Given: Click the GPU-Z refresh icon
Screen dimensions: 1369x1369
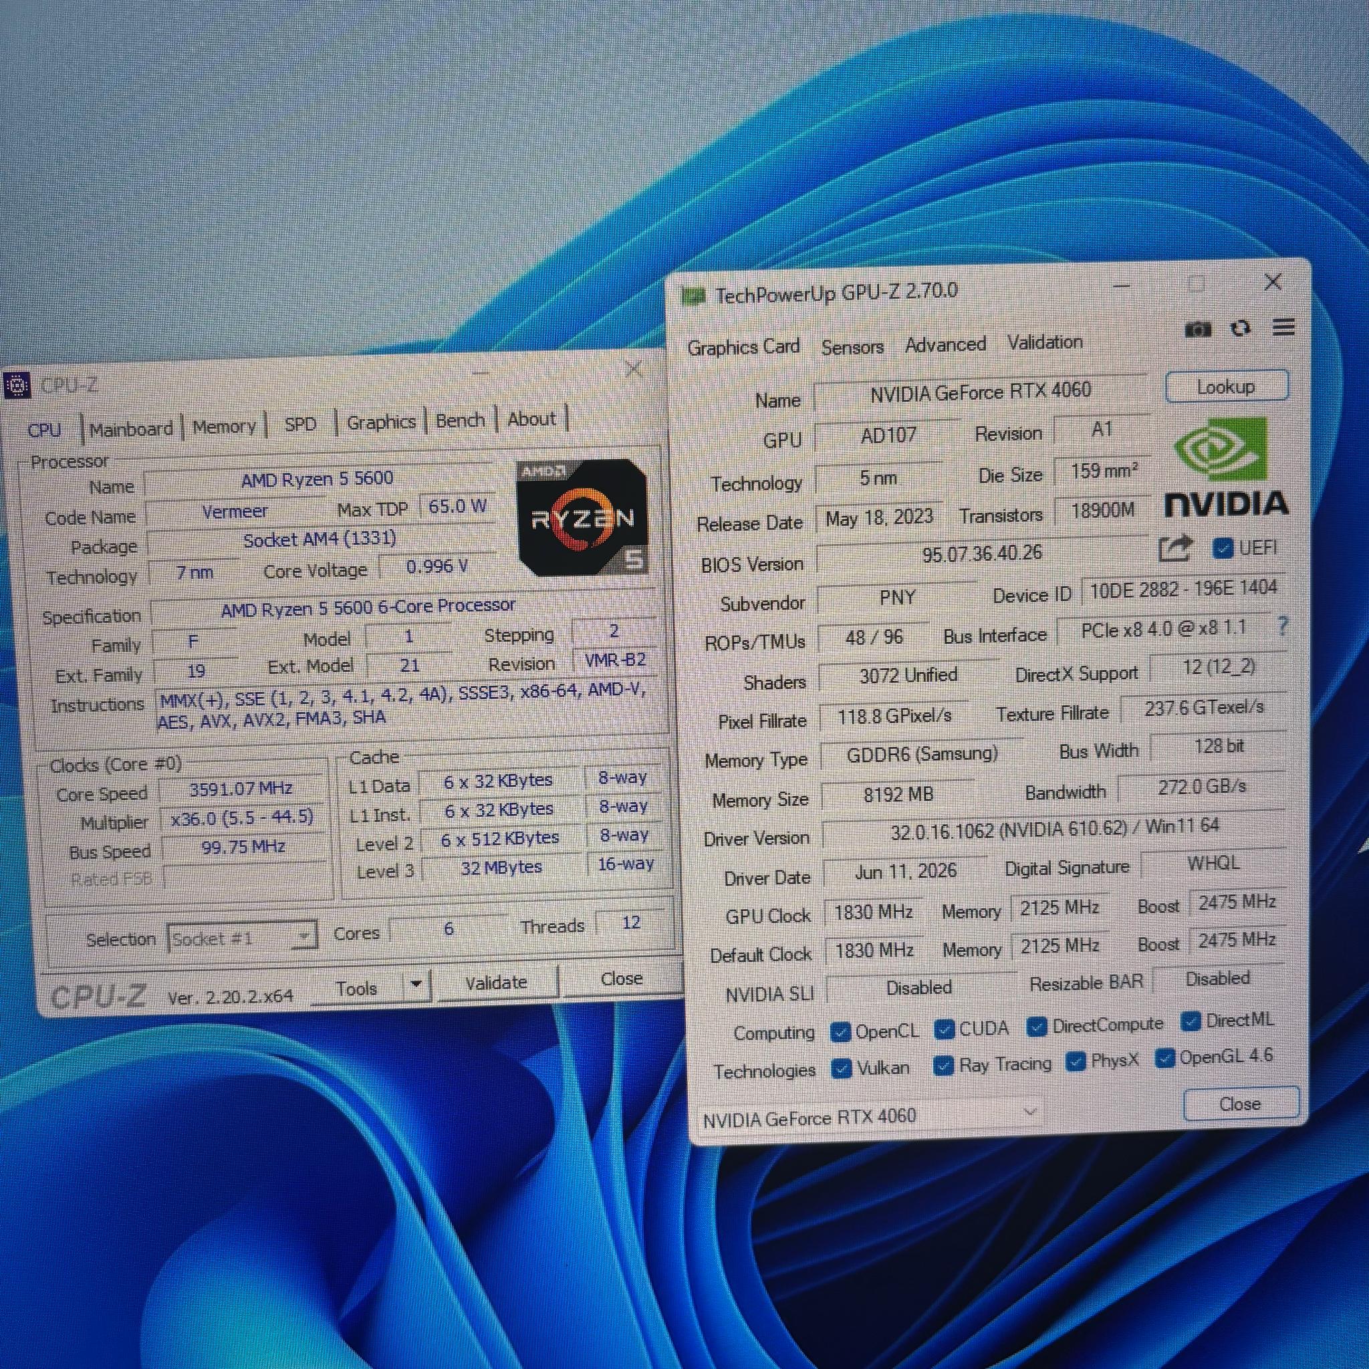Looking at the screenshot, I should point(1241,328).
